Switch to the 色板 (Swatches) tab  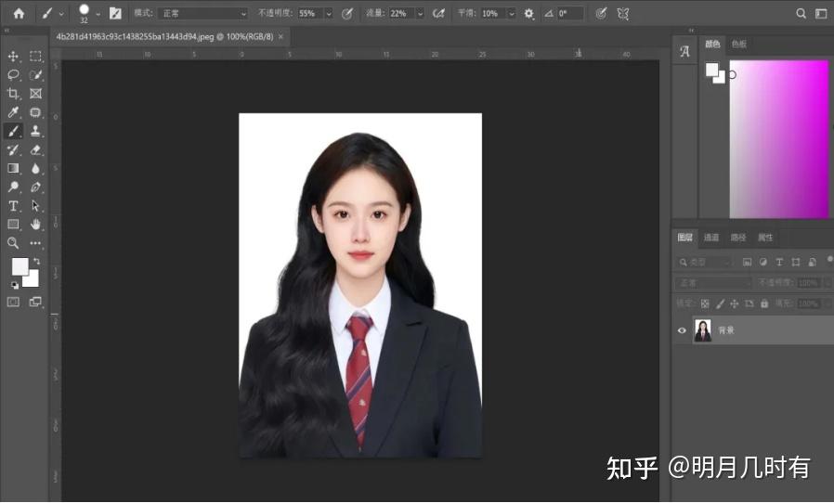738,45
